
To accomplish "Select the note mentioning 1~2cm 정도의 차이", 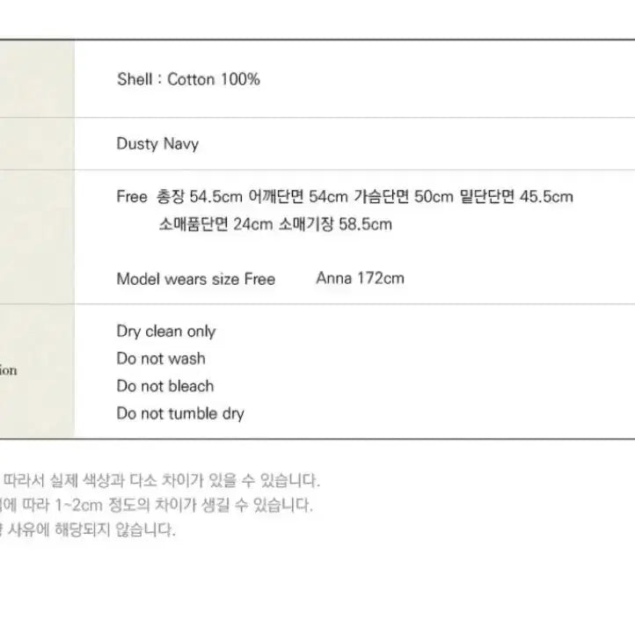I will coord(157,506).
